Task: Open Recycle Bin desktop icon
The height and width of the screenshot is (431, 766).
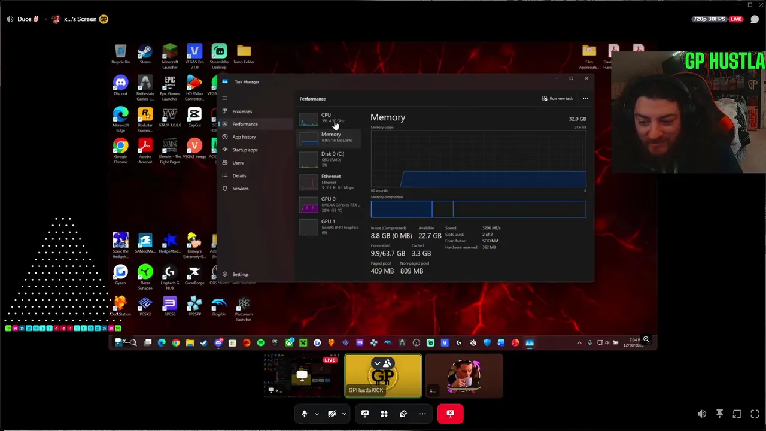Action: point(120,54)
